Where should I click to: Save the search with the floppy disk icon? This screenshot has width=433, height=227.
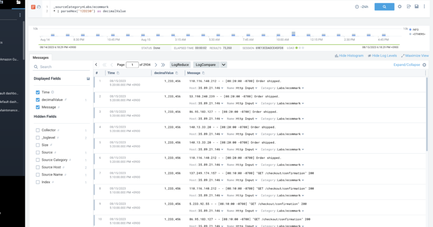pos(417,6)
